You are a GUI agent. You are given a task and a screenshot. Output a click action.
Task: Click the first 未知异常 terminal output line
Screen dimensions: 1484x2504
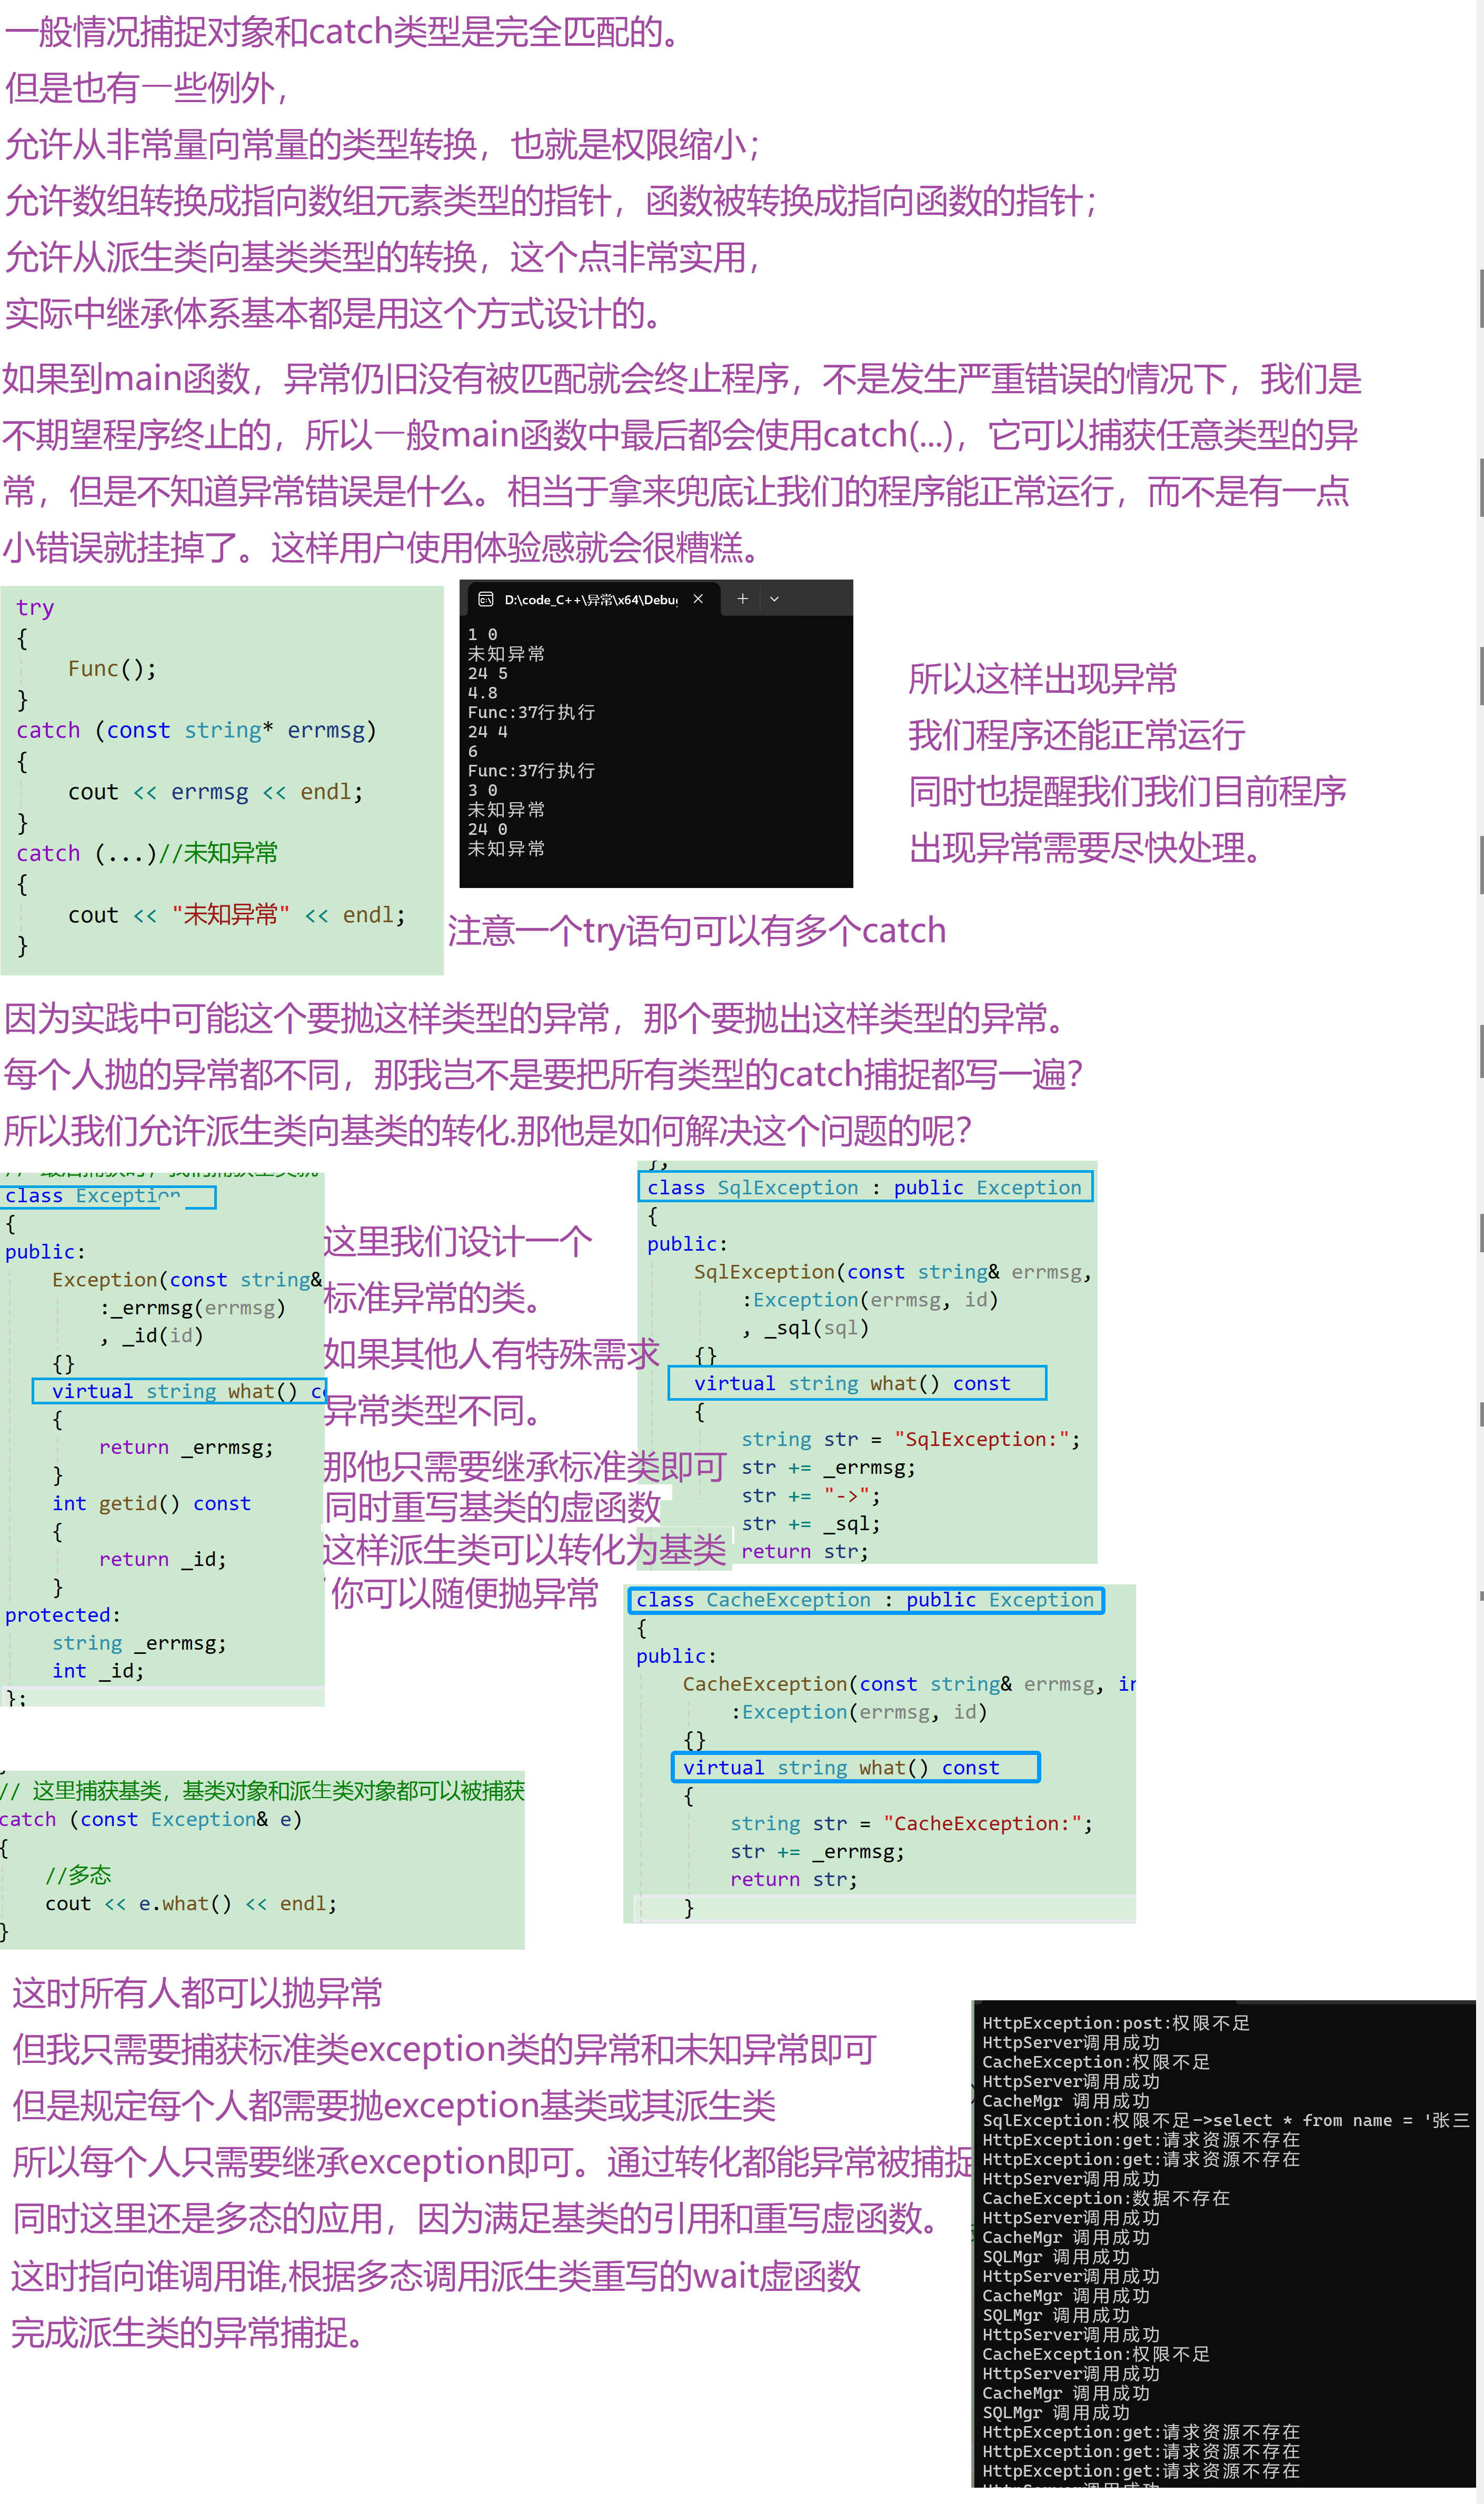coord(506,654)
